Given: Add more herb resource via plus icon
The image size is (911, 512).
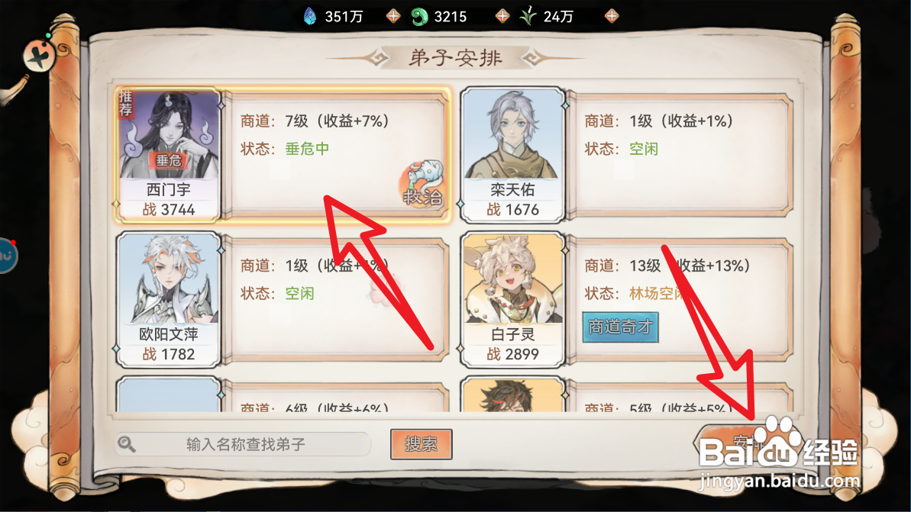Looking at the screenshot, I should click(x=612, y=16).
